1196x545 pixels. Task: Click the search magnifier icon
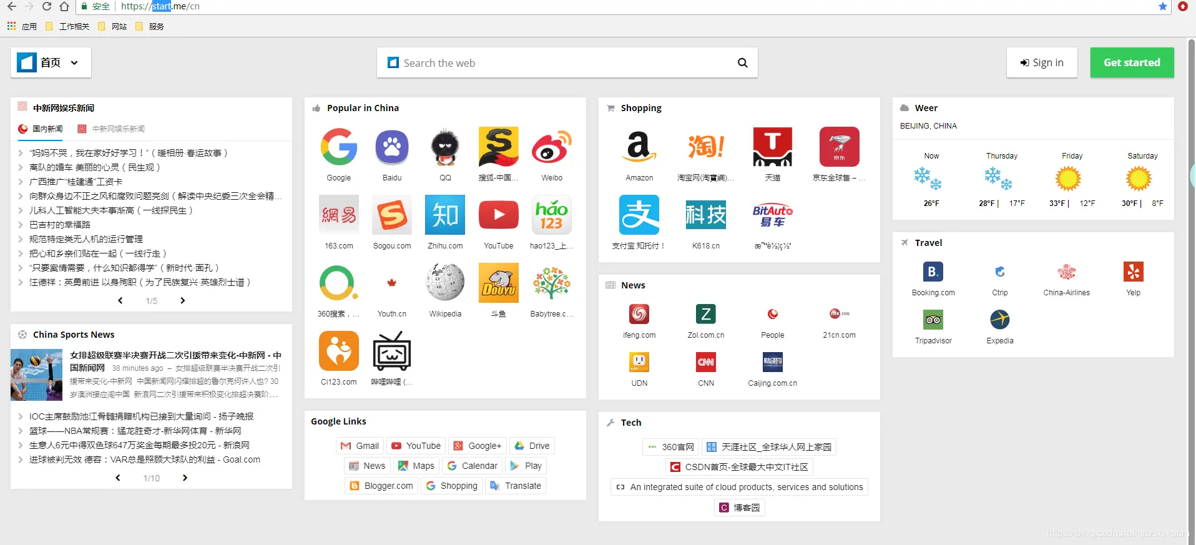click(743, 62)
